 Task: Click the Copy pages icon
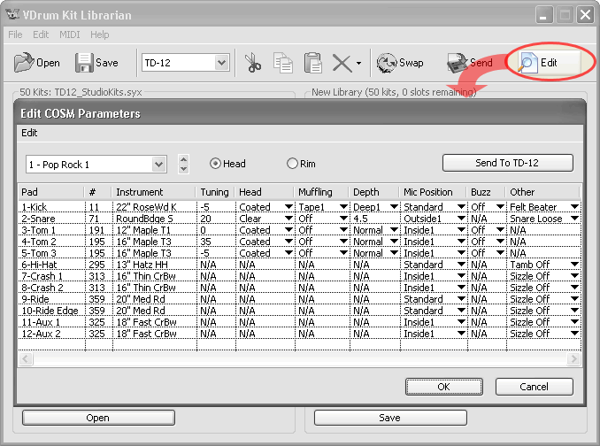point(283,63)
